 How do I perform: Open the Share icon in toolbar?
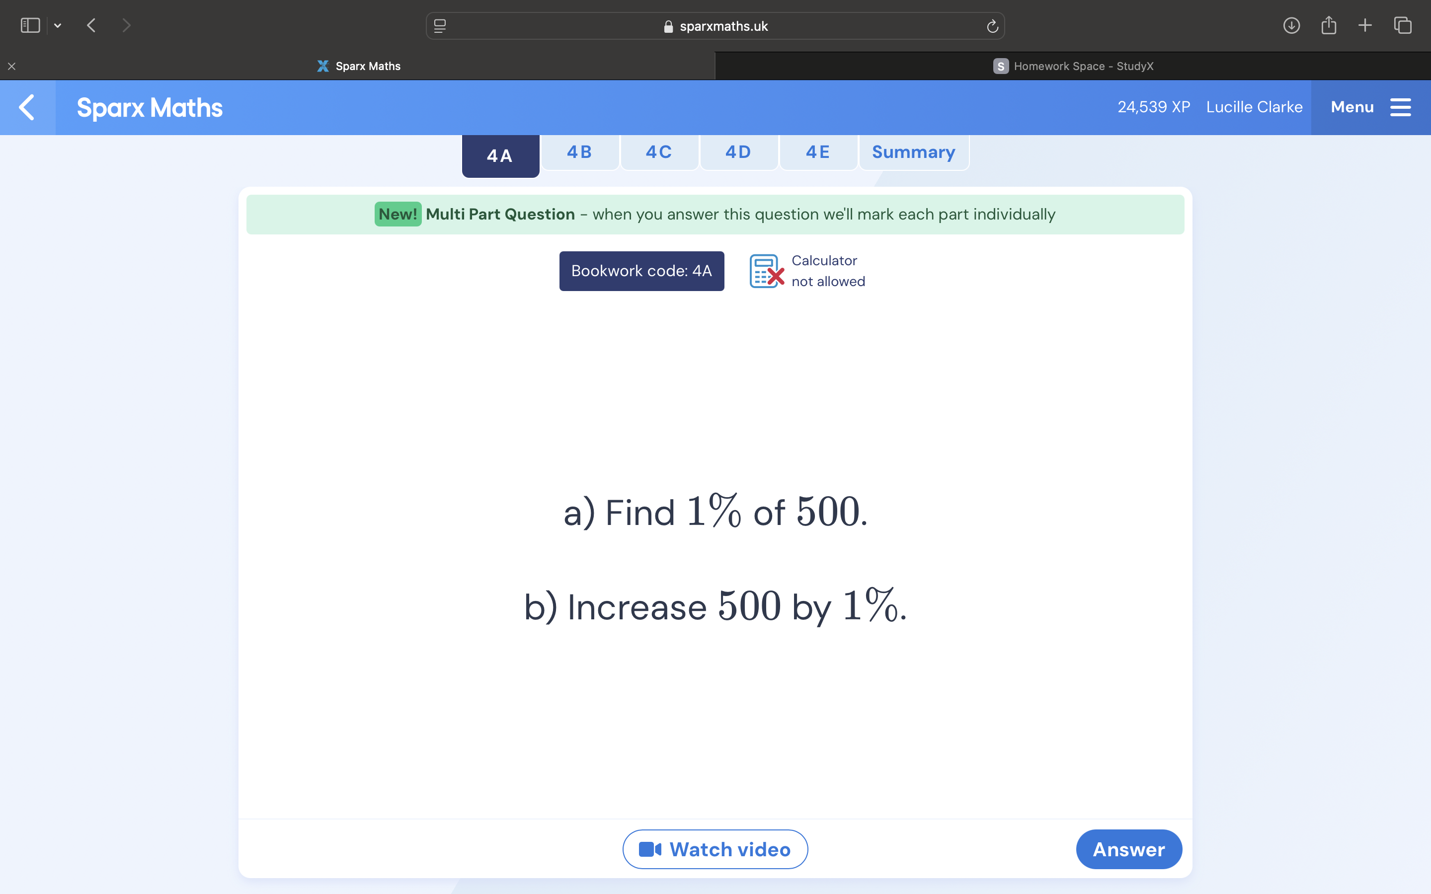click(x=1329, y=25)
